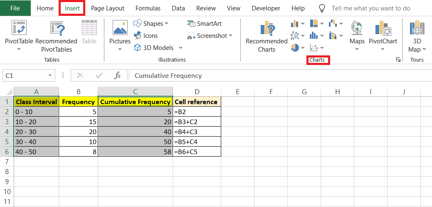Viewport: 432px width, 207px height.
Task: Expand the Pictures dropdown arrow
Action: [x=120, y=49]
